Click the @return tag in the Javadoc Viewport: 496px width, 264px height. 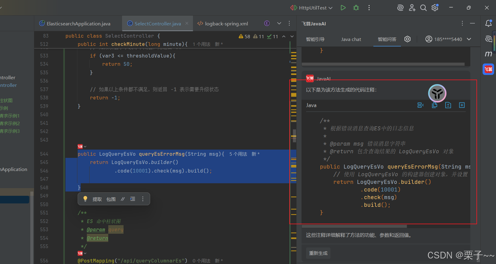[x=97, y=238]
